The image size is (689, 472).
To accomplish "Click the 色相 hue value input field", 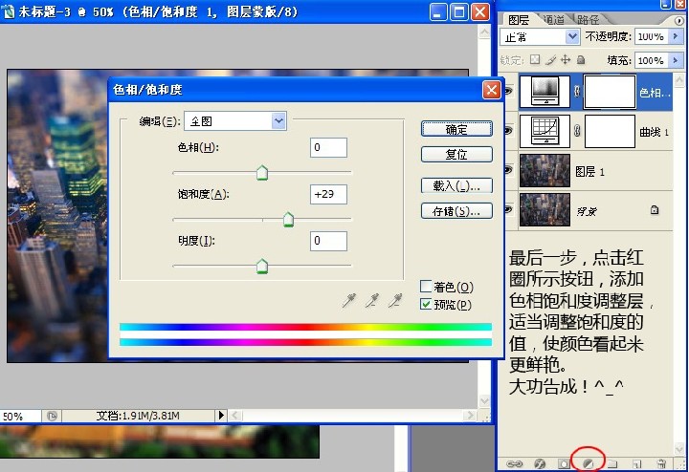I will (x=328, y=147).
